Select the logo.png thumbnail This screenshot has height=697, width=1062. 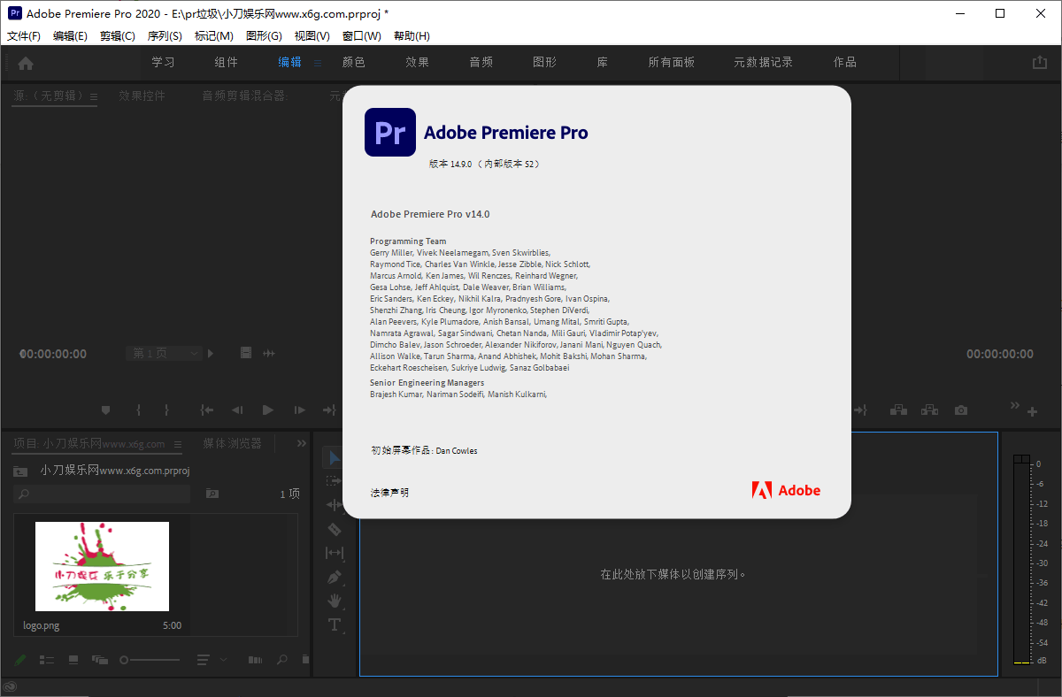point(102,566)
